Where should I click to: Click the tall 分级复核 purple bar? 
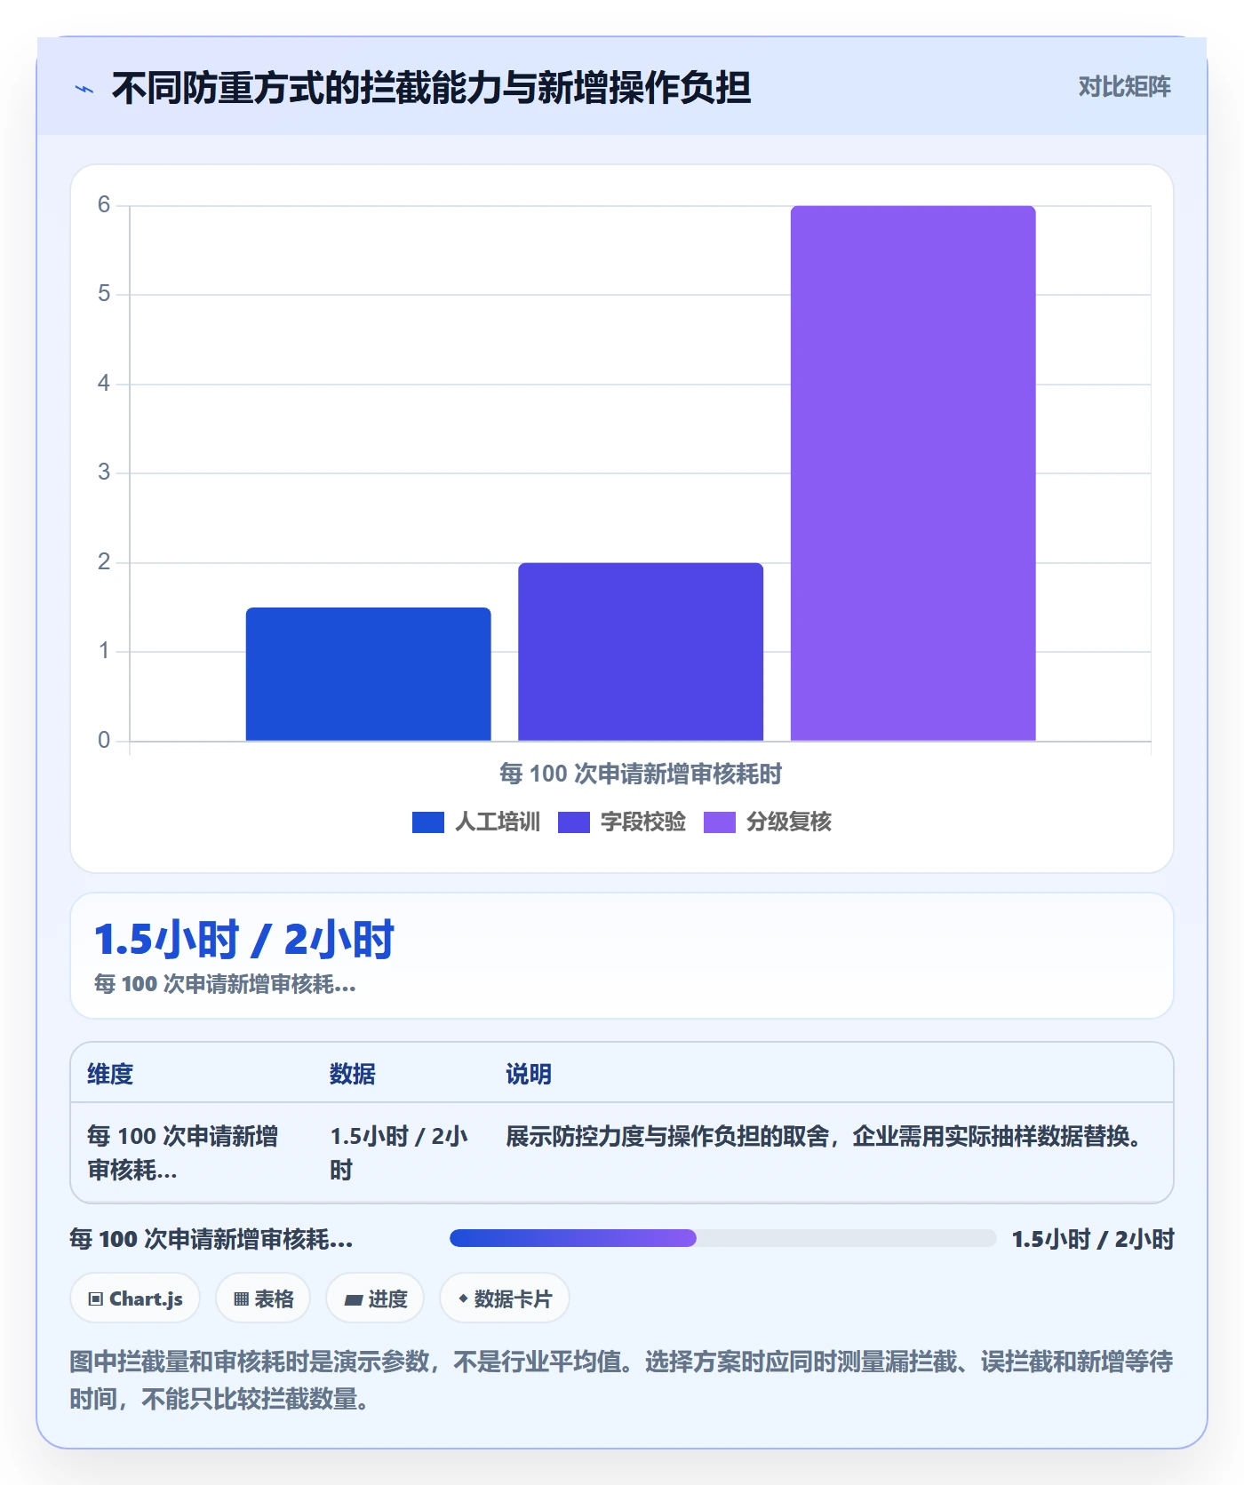pyautogui.click(x=913, y=473)
